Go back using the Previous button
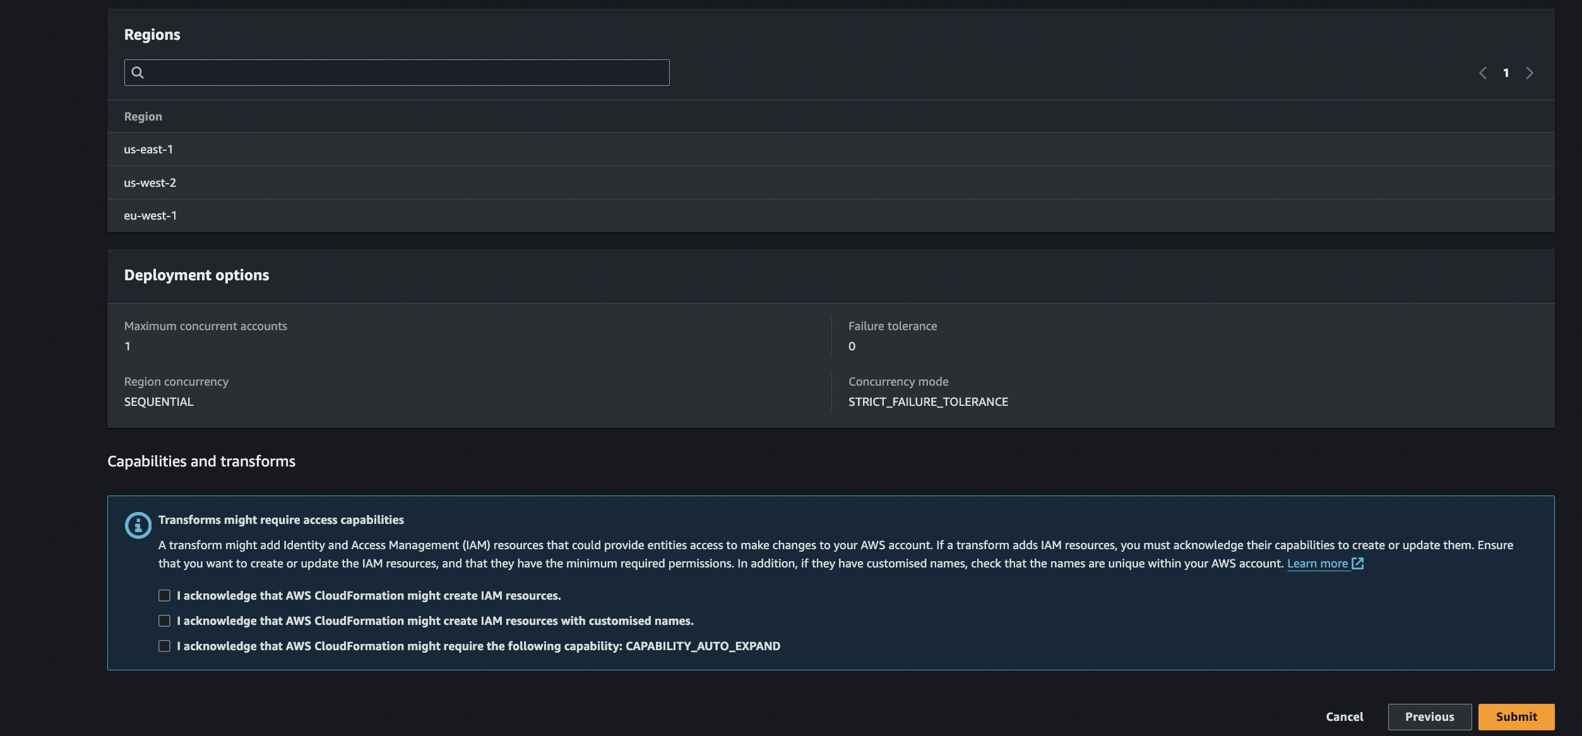 tap(1429, 716)
